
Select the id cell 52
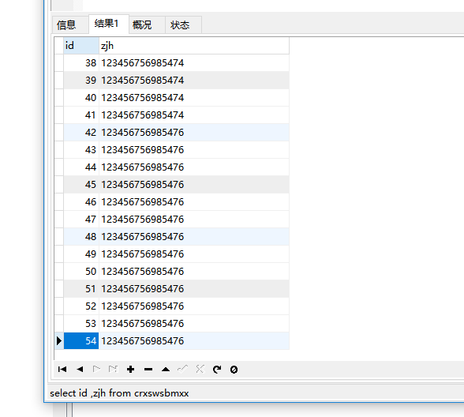[81, 306]
